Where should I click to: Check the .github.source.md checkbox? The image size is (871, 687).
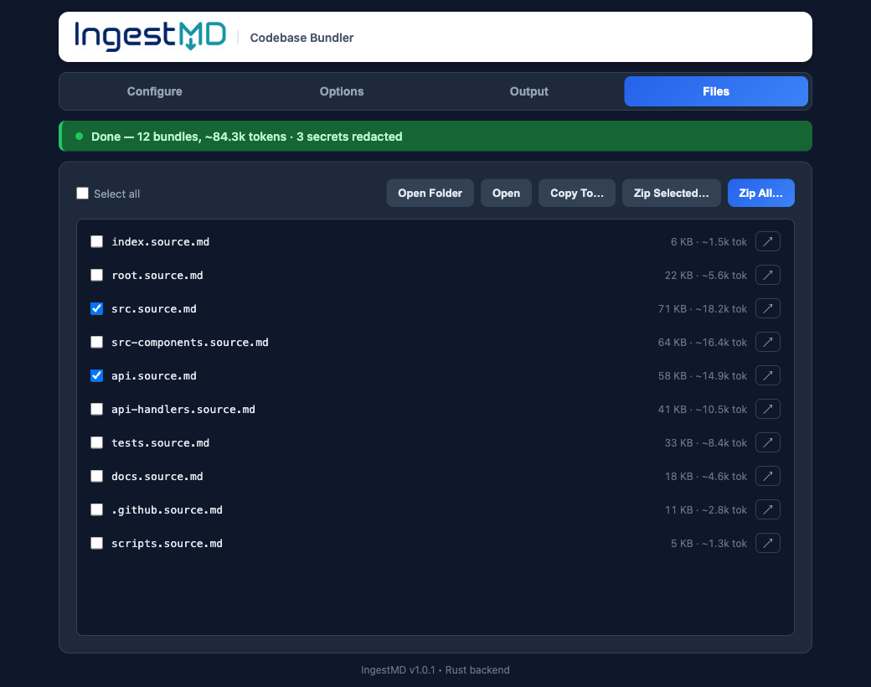tap(96, 509)
